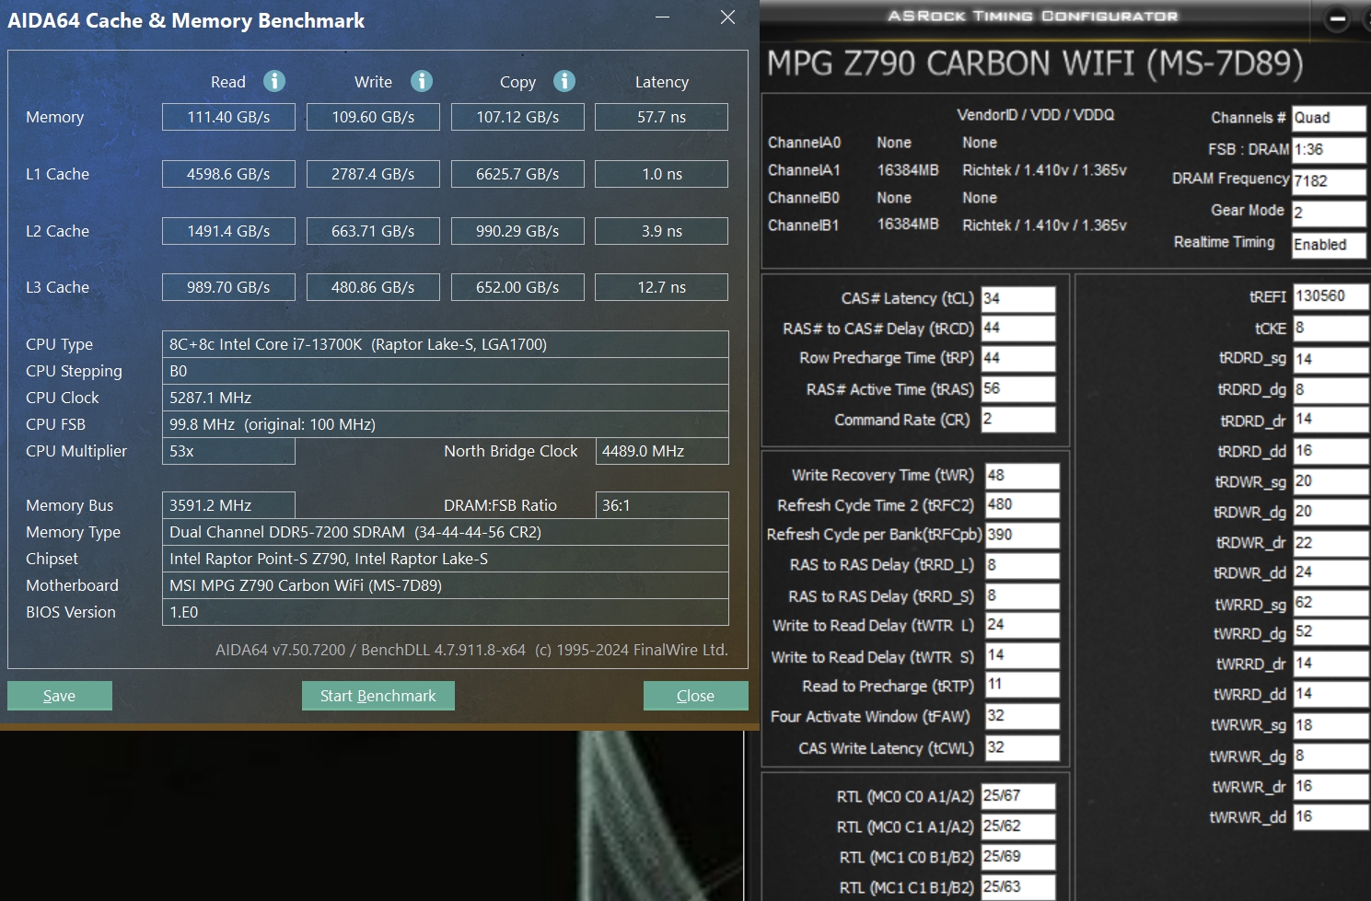Image resolution: width=1371 pixels, height=901 pixels.
Task: Click the North Bridge Clock value 4489.0 MHz
Action: click(x=662, y=451)
